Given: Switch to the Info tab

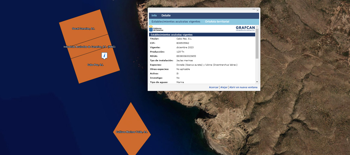Looking at the screenshot, I should click(x=154, y=15).
